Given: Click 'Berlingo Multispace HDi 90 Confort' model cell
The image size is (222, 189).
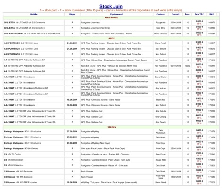Looking at the screenshot, I should (33, 148).
